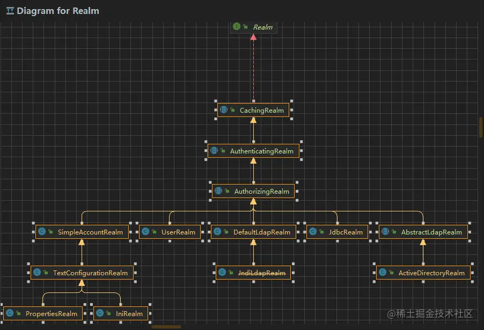
Task: Click the class icon of IniRealm
Action: tap(100, 313)
